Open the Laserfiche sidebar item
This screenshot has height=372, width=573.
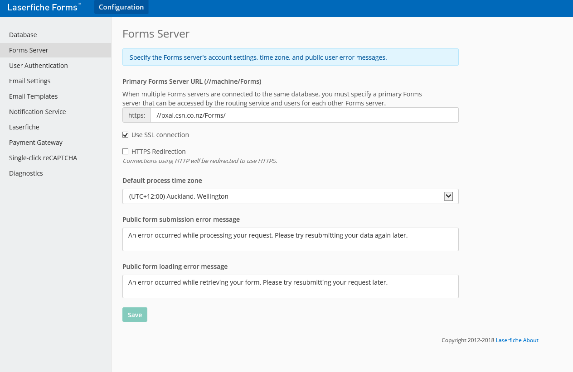click(x=24, y=127)
